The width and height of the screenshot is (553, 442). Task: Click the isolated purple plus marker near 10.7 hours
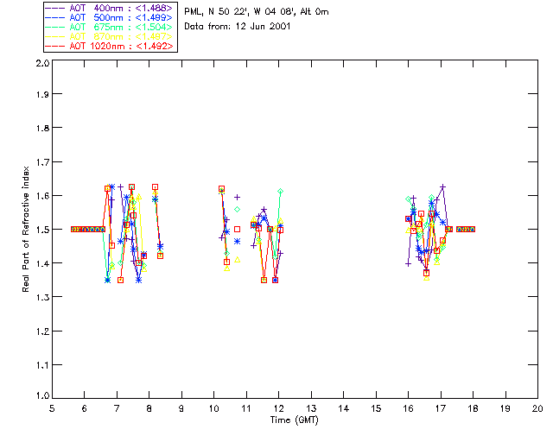click(x=238, y=197)
